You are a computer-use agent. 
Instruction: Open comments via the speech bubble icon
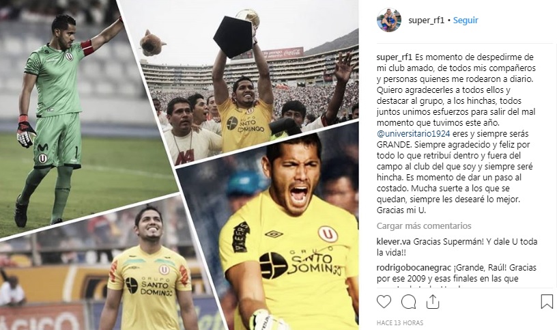tap(408, 302)
